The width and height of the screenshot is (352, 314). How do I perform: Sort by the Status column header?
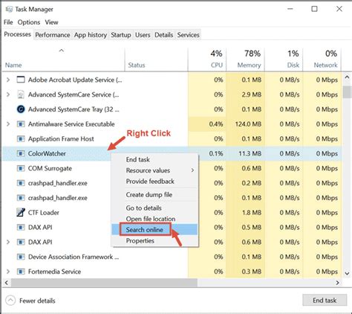point(156,59)
